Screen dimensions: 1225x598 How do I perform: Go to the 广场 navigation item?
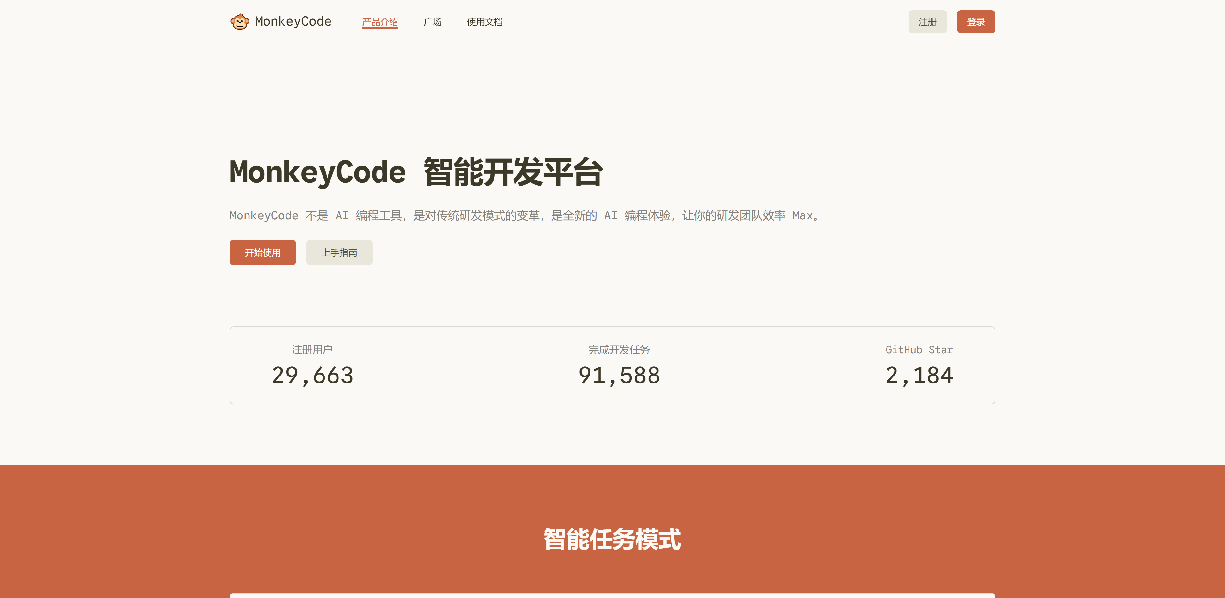tap(432, 22)
